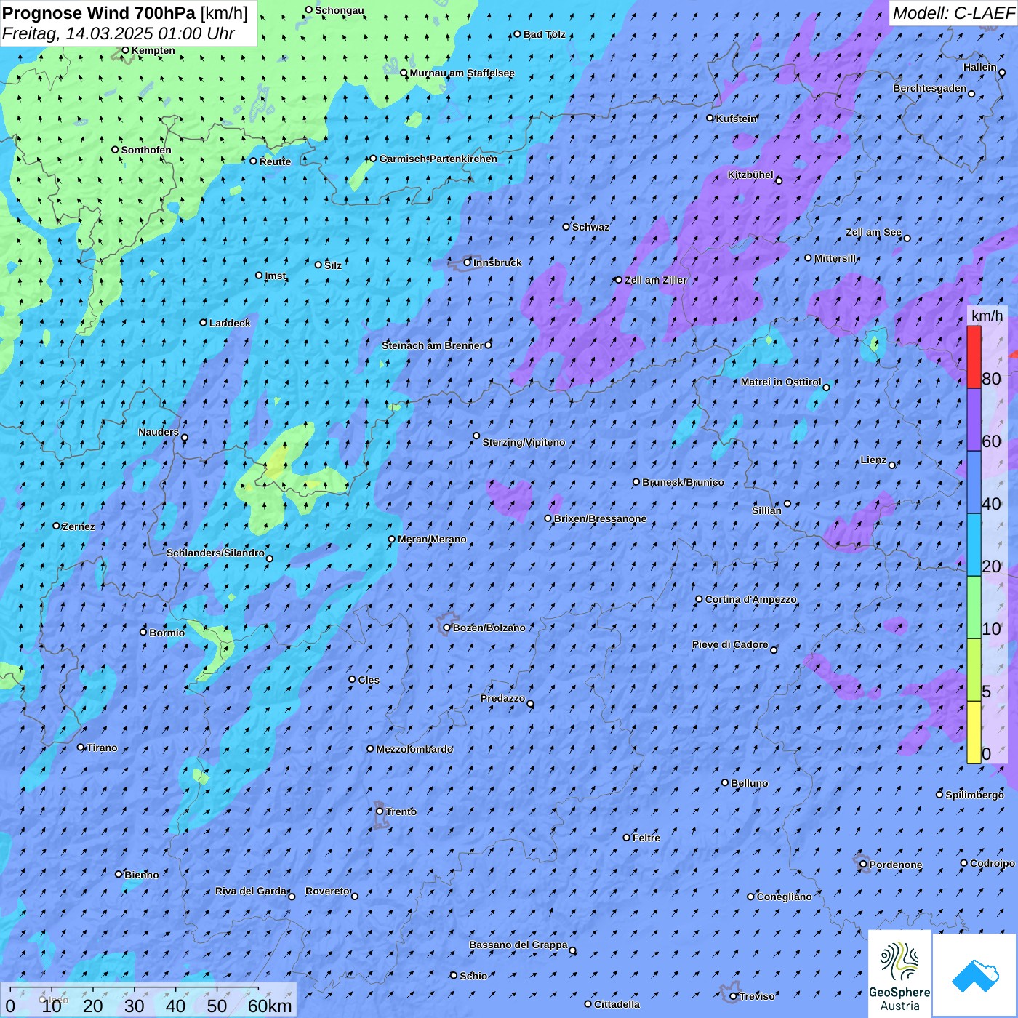Click the Sterzing/Vipiteno city label
This screenshot has width=1018, height=1018.
524,442
